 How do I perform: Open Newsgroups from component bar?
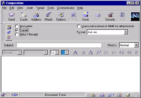click(111, 95)
